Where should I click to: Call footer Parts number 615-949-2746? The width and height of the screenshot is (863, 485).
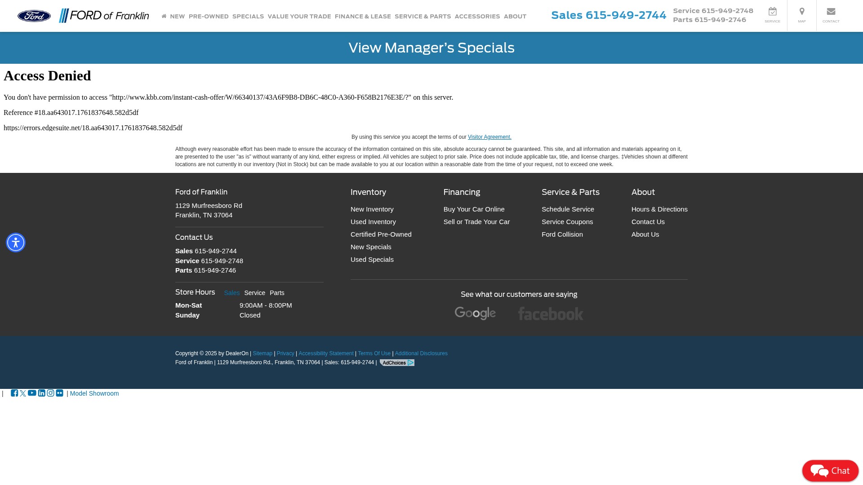point(215,270)
